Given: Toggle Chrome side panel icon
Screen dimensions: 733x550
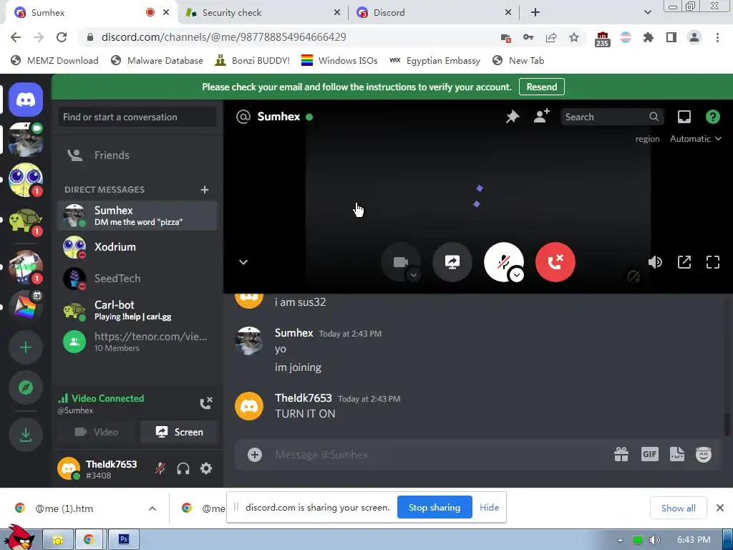Looking at the screenshot, I should click(x=671, y=37).
